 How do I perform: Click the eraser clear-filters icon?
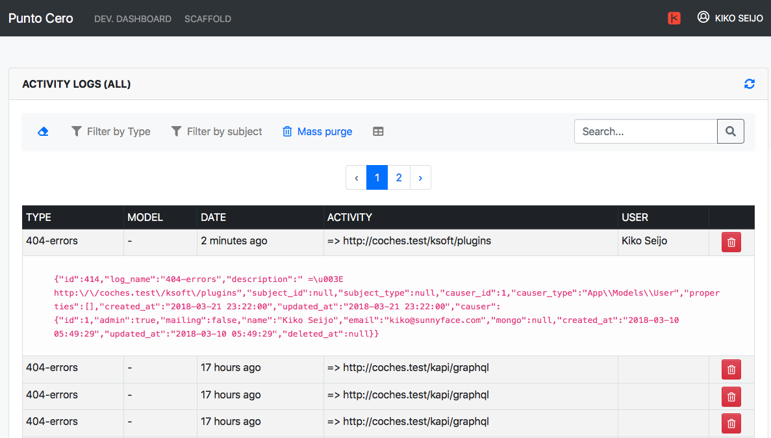(43, 131)
